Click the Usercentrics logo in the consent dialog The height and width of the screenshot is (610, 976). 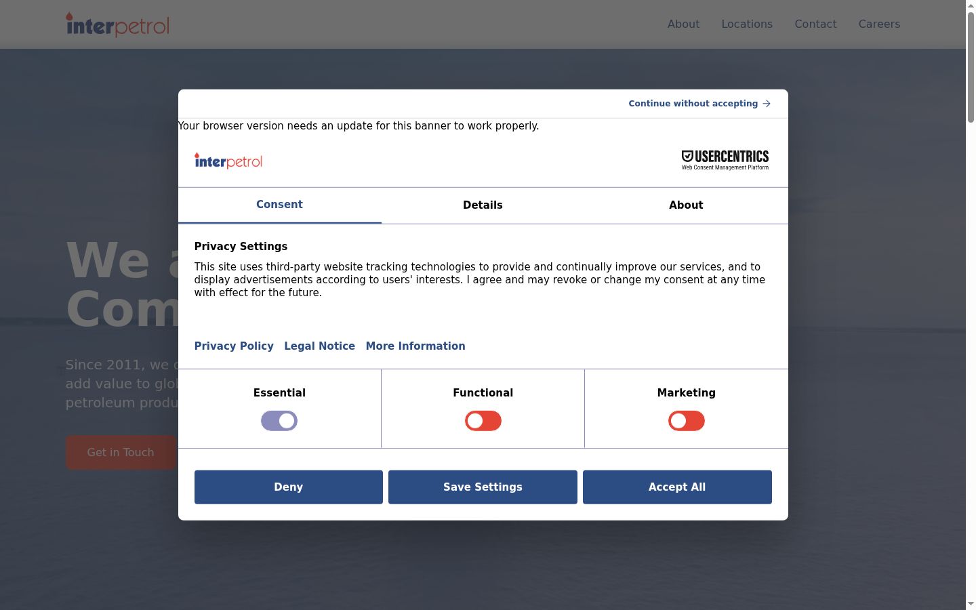725,160
